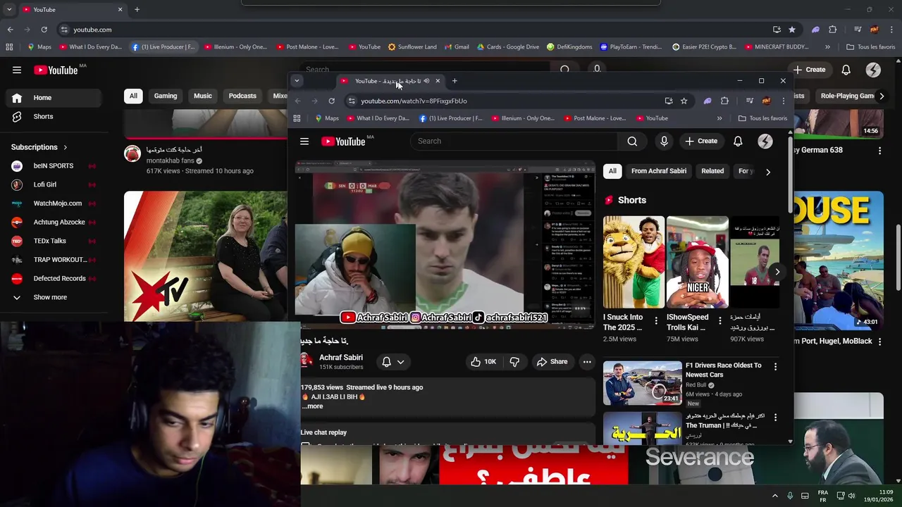Open the Achraf Sabiri channel name link
Screen dimensions: 902x507
(341, 358)
